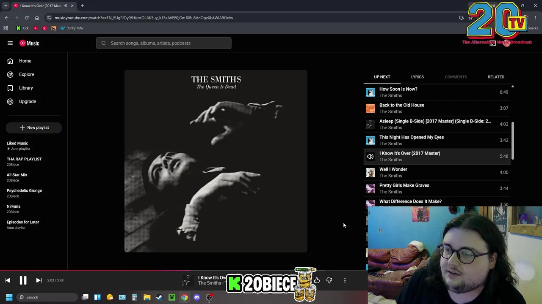The width and height of the screenshot is (542, 304).
Task: Switch to the Comments tab
Action: 456,77
